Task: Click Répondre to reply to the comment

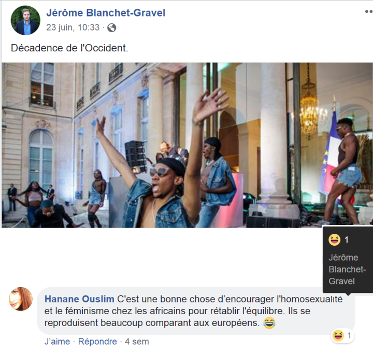Action: tap(97, 342)
